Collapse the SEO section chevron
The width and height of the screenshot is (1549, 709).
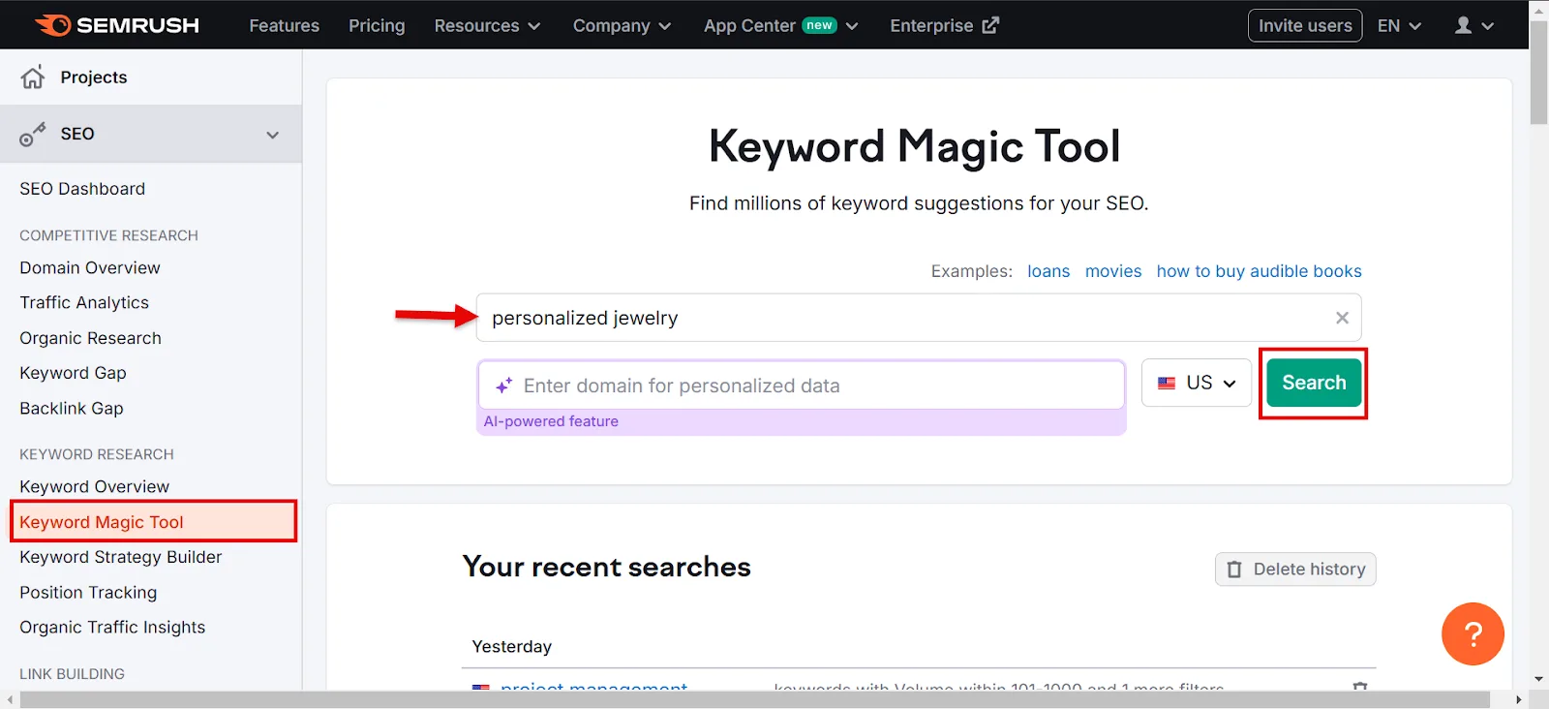[x=273, y=135]
